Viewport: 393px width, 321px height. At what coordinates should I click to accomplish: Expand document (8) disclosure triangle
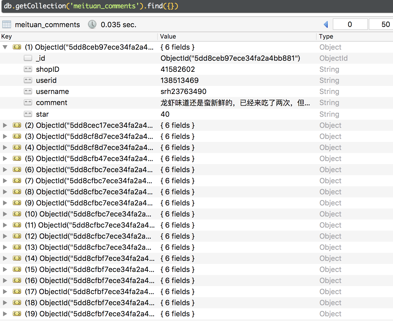pyautogui.click(x=5, y=192)
